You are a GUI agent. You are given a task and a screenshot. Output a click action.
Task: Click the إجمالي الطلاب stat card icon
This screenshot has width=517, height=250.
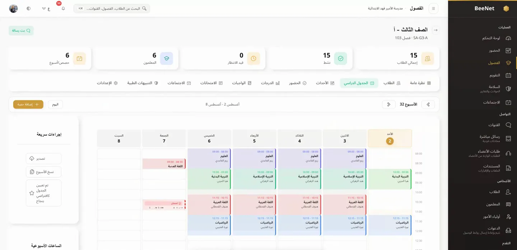tap(428, 58)
